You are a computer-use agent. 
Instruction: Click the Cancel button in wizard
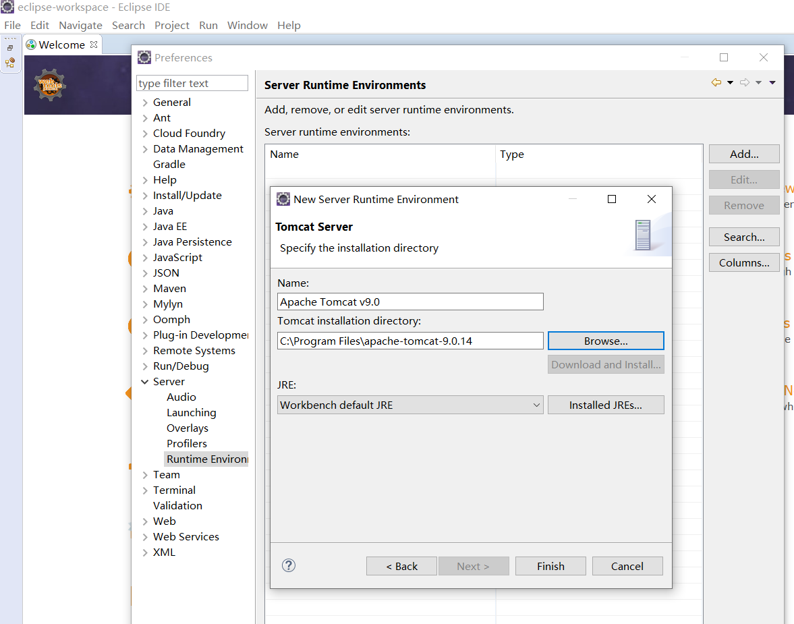point(627,566)
